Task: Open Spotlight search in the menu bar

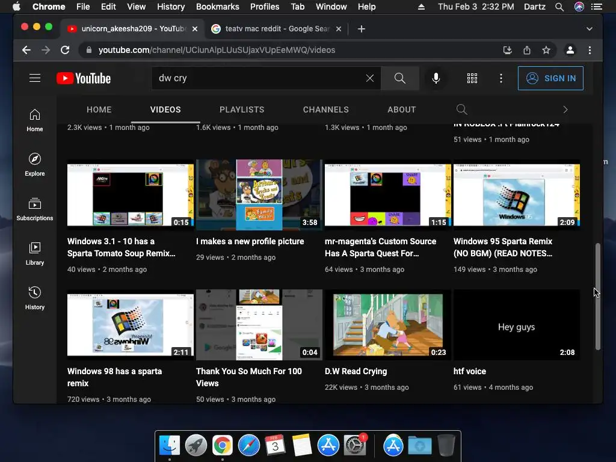Action: point(559,7)
